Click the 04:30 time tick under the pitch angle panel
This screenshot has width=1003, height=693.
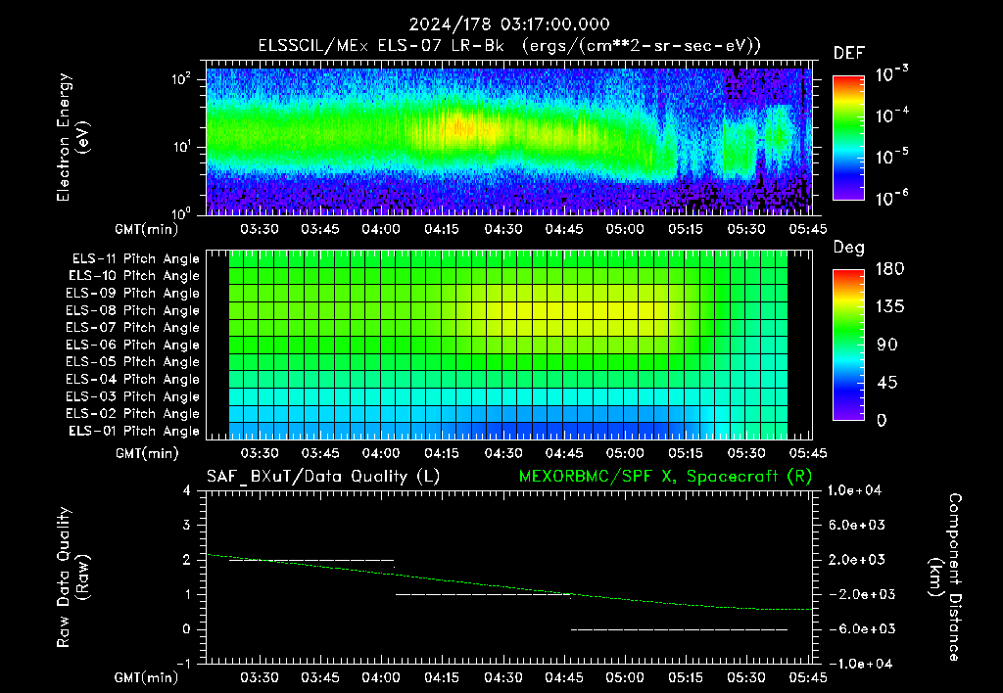tap(502, 453)
